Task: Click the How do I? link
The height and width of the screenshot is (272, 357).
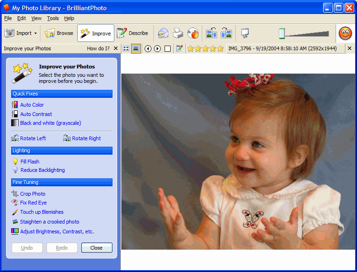Action: click(98, 48)
